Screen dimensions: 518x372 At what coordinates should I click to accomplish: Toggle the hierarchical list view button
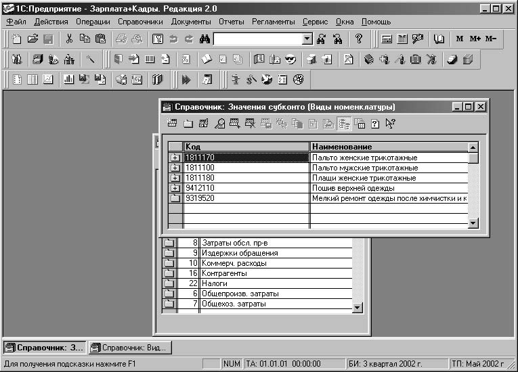(x=345, y=123)
